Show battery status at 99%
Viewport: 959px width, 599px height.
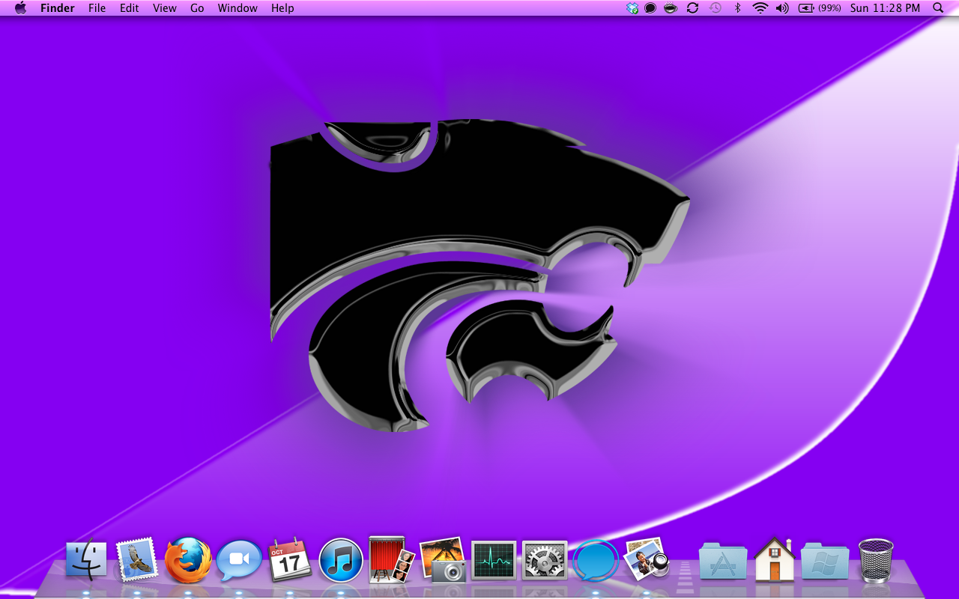point(820,8)
